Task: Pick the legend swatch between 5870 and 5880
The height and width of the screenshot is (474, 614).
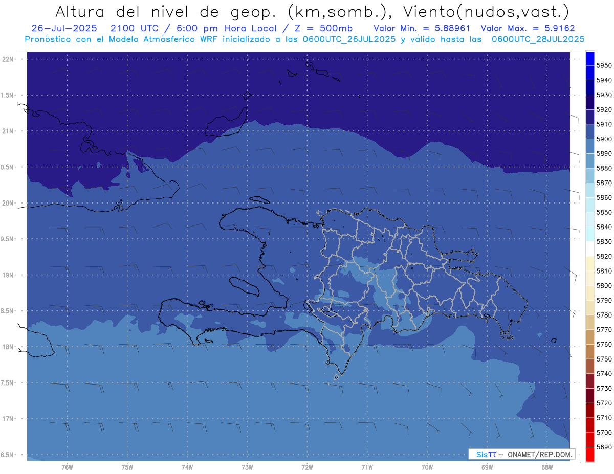Action: pos(590,175)
